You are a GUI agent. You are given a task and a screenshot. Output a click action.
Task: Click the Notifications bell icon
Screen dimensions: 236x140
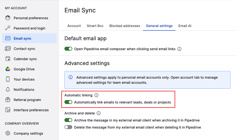8,89
